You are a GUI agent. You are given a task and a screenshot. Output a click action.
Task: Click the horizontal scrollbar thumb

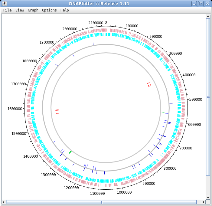tap(101, 202)
